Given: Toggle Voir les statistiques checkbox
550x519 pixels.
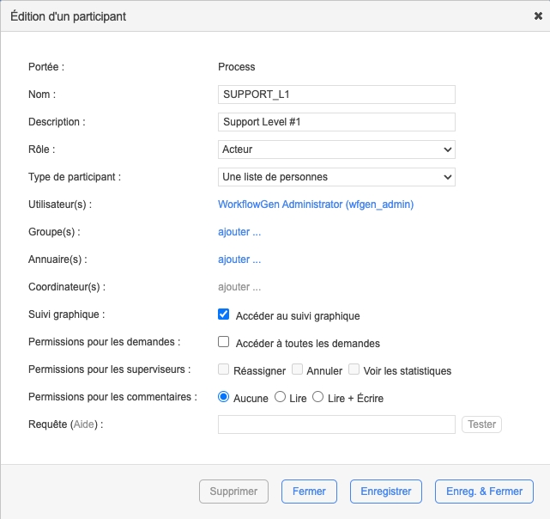Looking at the screenshot, I should 354,370.
